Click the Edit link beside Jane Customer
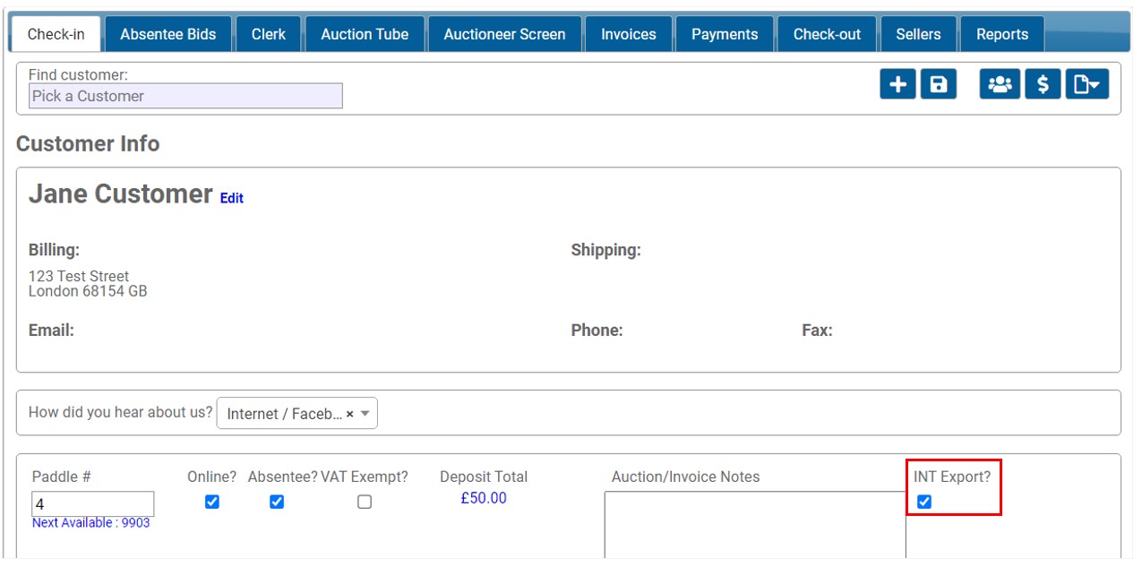 tap(232, 199)
